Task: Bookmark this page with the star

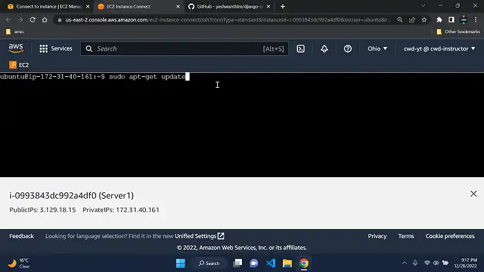Action: tap(425, 20)
